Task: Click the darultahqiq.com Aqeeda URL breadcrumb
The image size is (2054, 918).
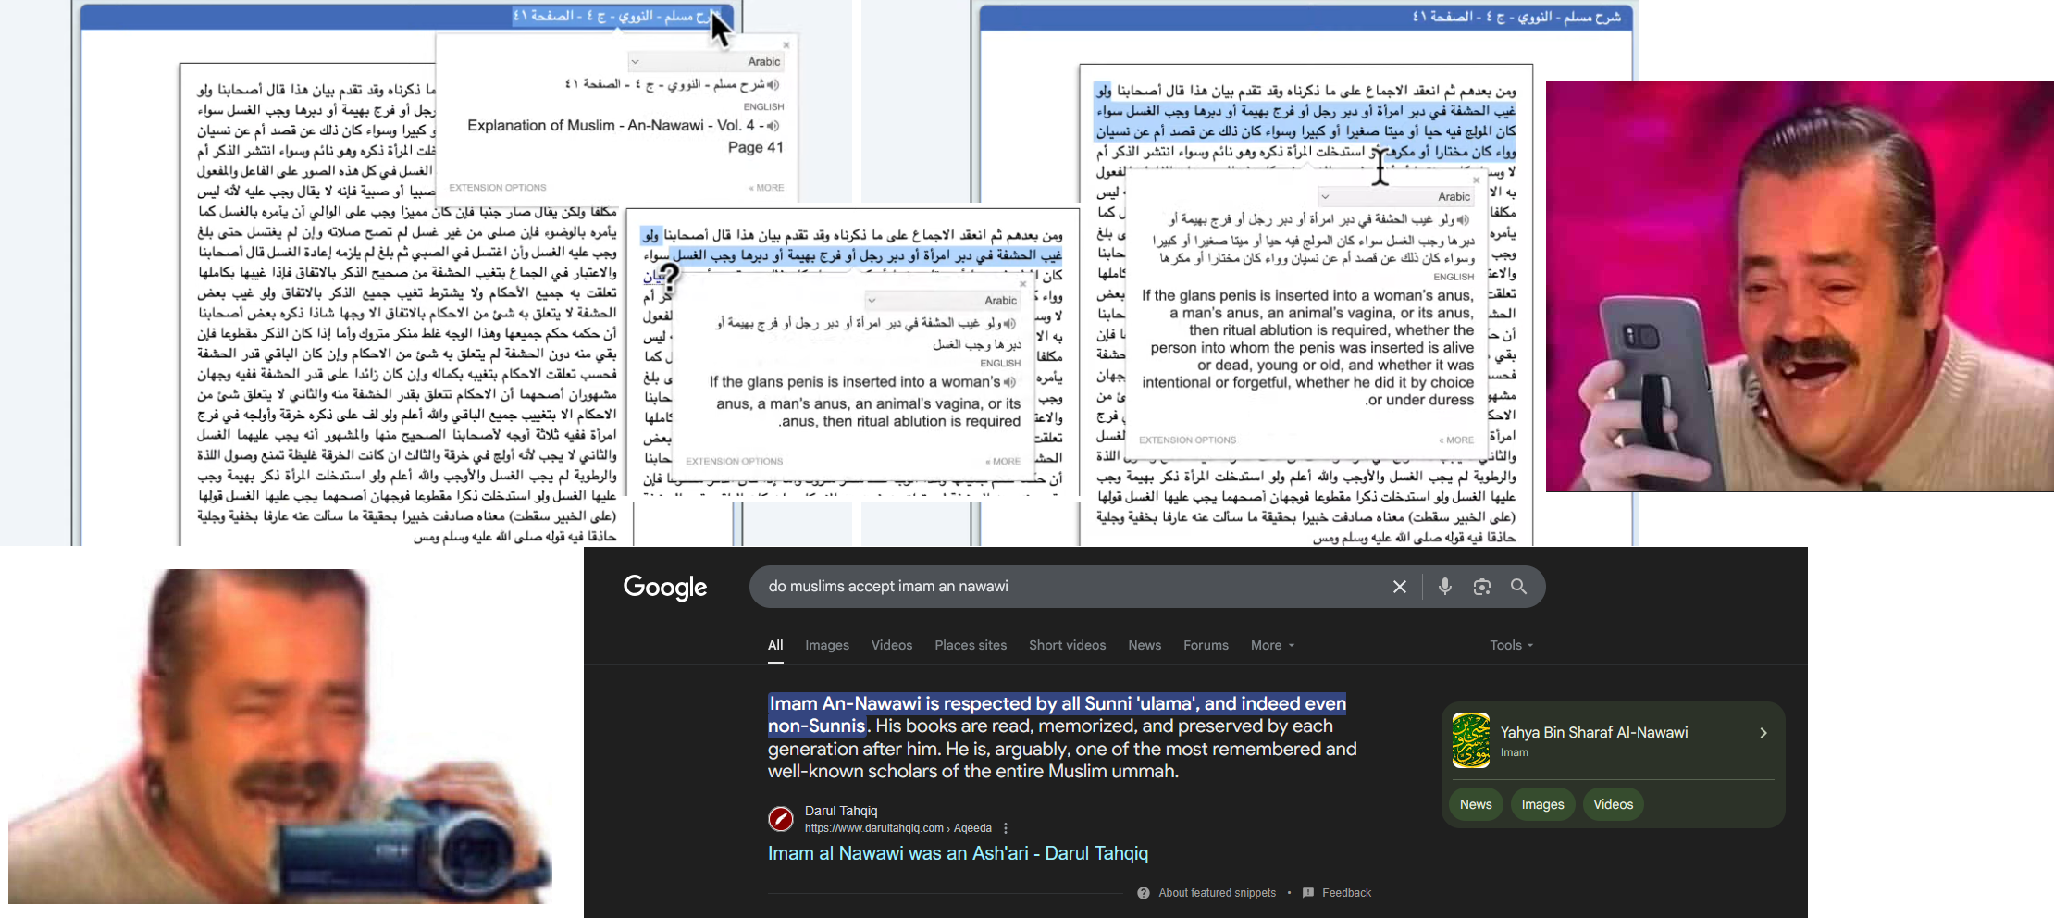Action: 897,828
